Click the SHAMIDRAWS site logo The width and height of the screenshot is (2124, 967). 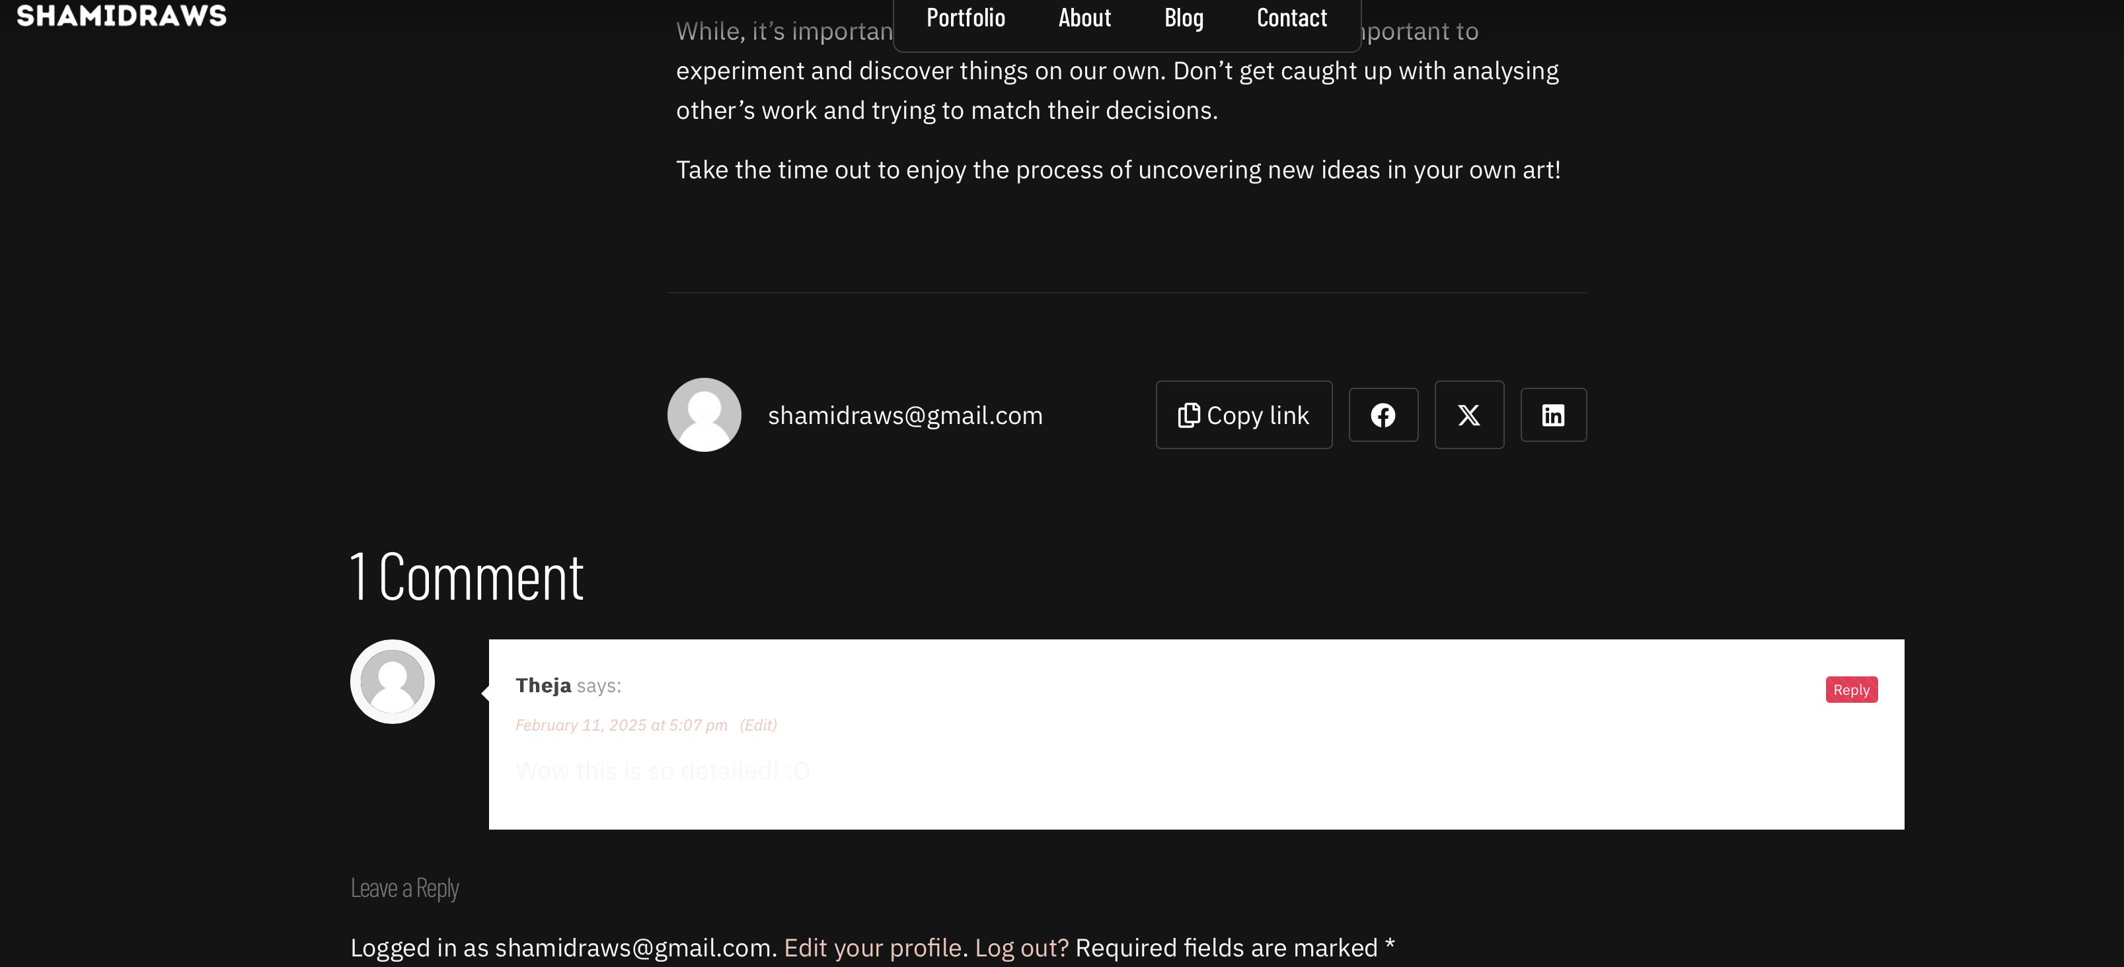121,16
